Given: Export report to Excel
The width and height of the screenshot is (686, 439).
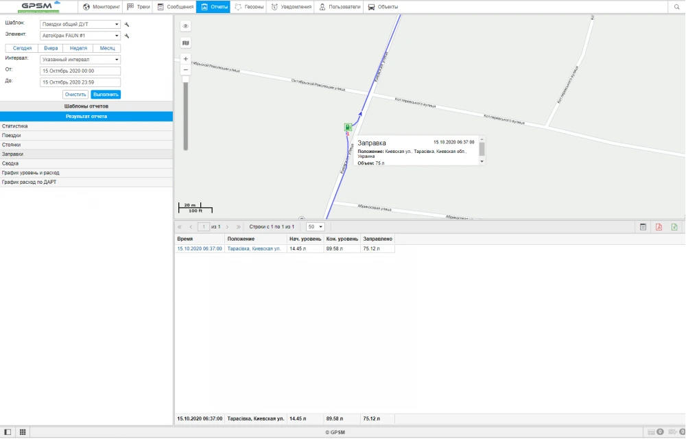Looking at the screenshot, I should tap(674, 226).
